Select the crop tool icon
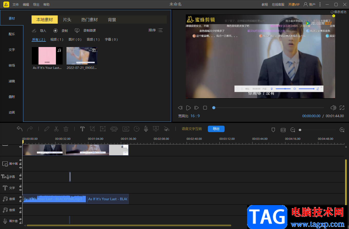 [92, 129]
